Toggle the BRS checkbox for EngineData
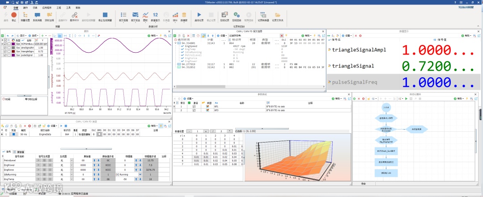The image size is (483, 197). pyautogui.click(x=100, y=134)
